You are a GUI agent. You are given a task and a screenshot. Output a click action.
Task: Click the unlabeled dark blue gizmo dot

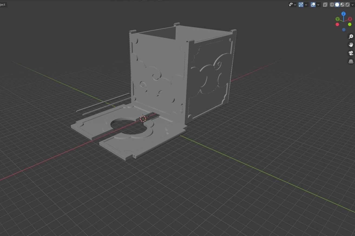(344, 30)
